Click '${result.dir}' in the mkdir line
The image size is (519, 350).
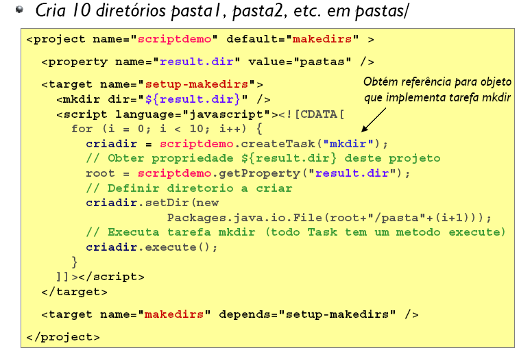193,99
